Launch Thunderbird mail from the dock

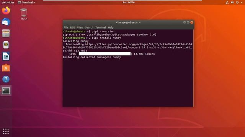click(x=6, y=22)
